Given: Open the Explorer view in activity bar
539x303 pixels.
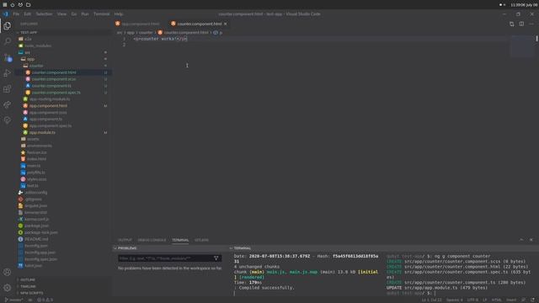Looking at the screenshot, I should (8, 26).
